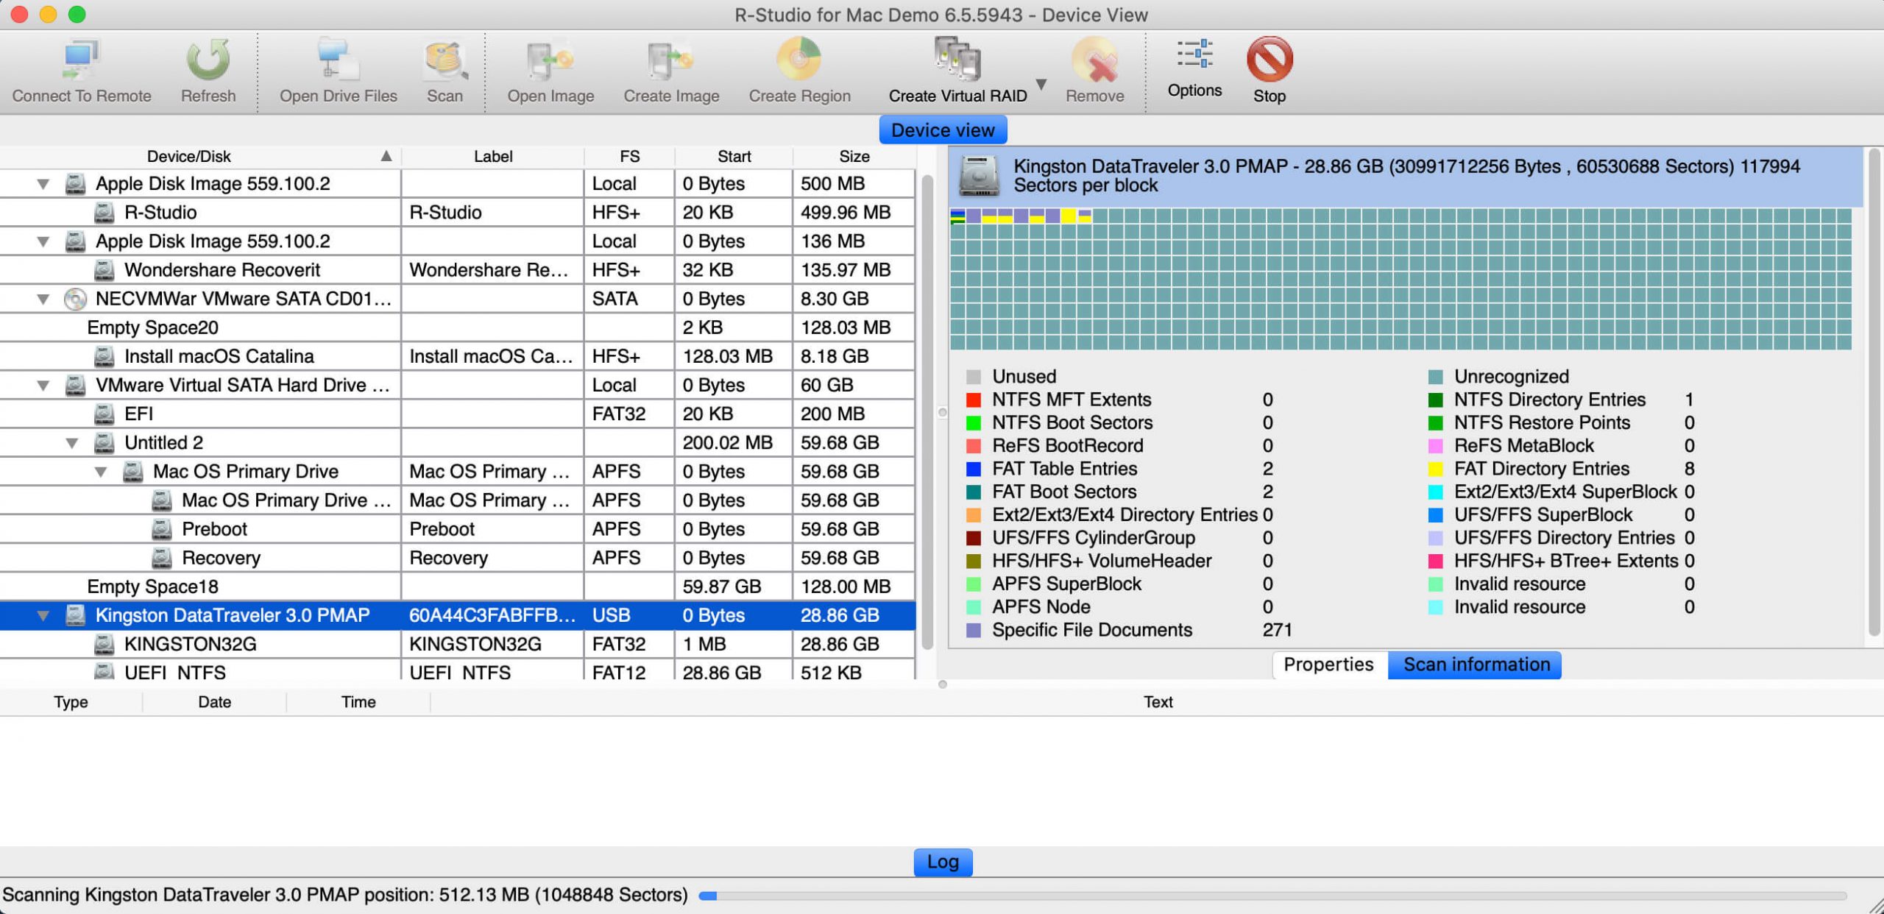This screenshot has height=914, width=1884.
Task: Collapse the VMware Virtual SATA Hard Drive node
Action: 43,385
